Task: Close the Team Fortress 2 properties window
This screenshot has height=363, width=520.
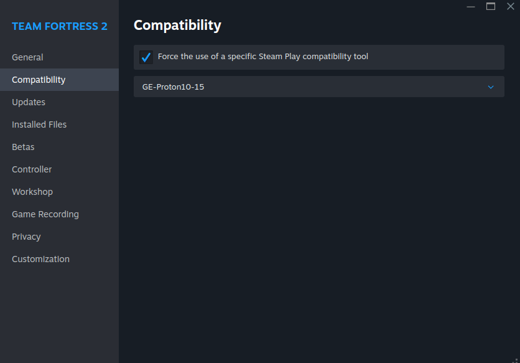Action: (510, 6)
